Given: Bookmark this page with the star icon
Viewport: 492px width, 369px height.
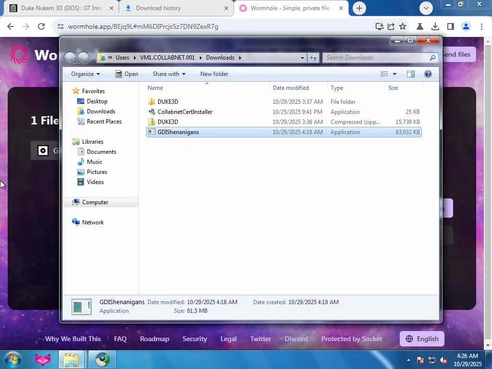Looking at the screenshot, I should pos(403,26).
